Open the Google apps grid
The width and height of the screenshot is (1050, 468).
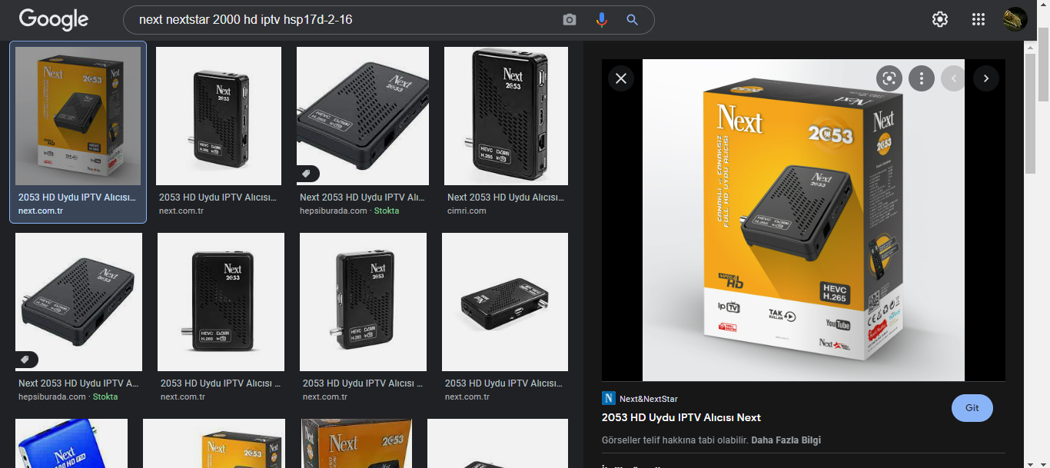pos(979,20)
